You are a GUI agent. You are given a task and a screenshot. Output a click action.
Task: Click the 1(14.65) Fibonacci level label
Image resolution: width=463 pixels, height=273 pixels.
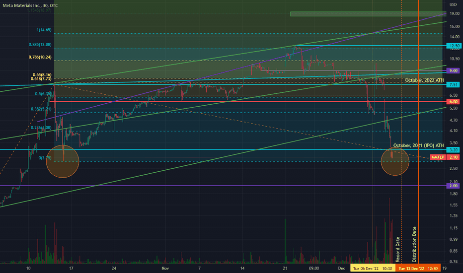44,30
